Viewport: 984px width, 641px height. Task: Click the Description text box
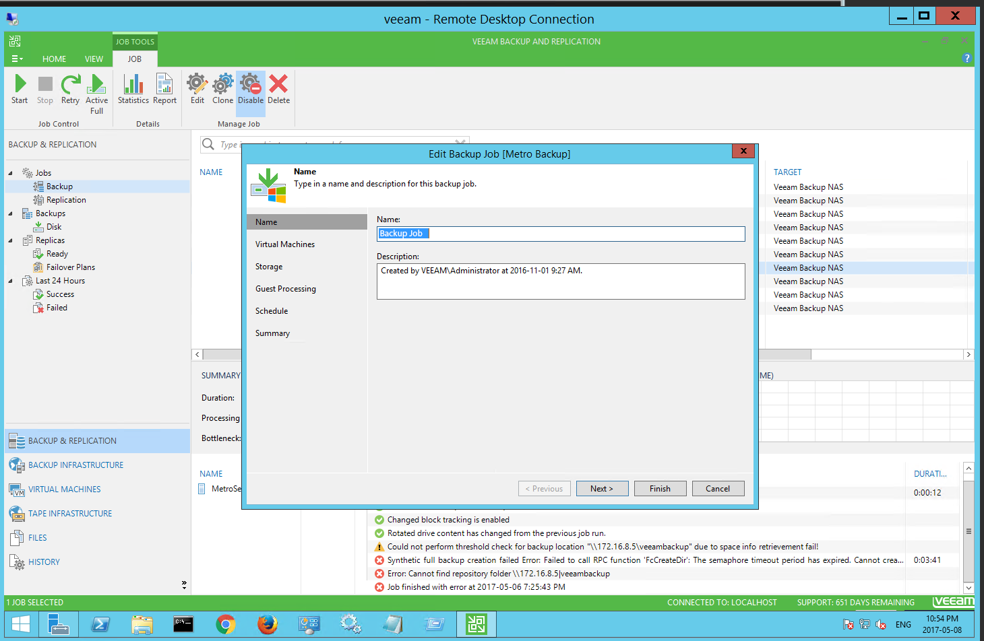(561, 281)
